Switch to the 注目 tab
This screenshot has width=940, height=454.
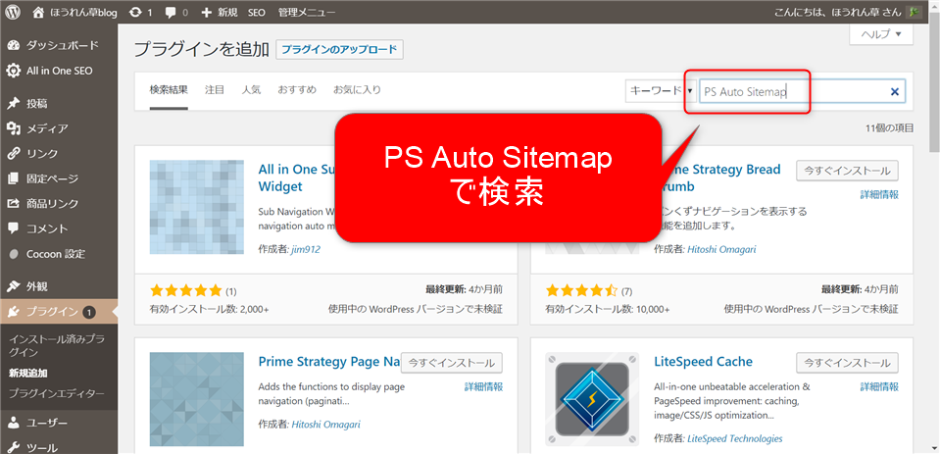click(x=215, y=90)
